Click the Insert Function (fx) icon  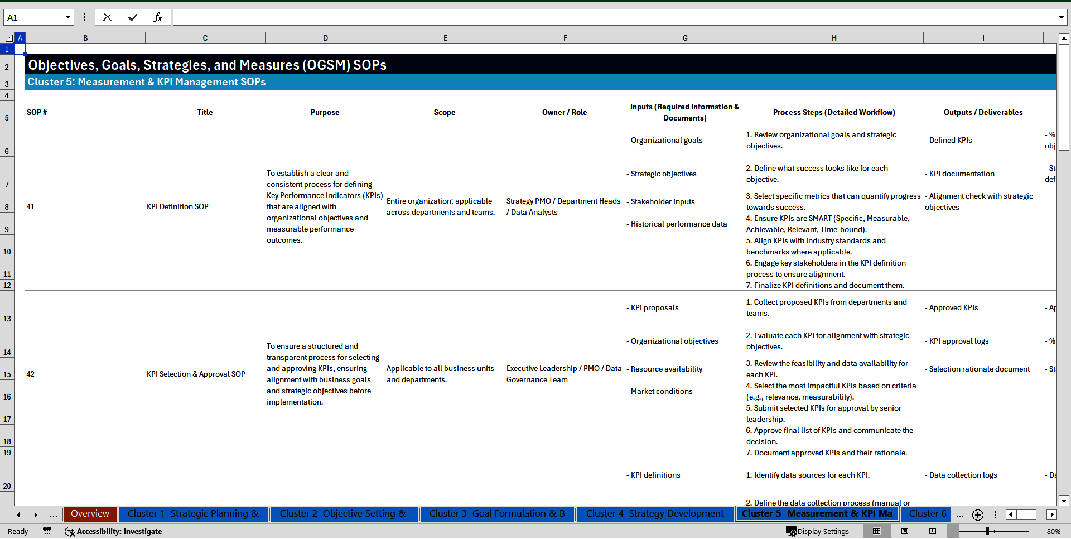click(x=158, y=17)
